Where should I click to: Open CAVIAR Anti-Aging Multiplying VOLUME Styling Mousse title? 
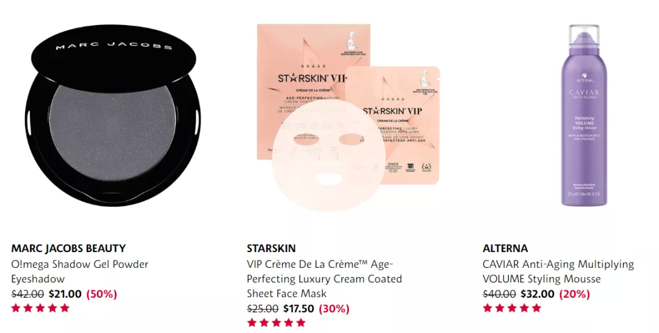pyautogui.click(x=558, y=272)
